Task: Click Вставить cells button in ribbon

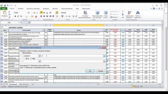Action: click(x=115, y=11)
